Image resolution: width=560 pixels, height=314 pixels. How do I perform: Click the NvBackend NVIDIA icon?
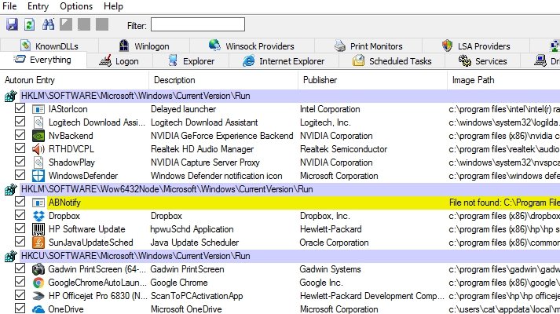38,136
